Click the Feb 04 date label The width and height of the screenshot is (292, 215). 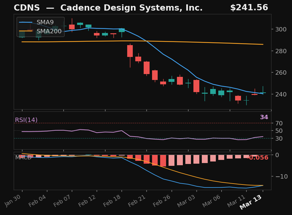[37, 201]
